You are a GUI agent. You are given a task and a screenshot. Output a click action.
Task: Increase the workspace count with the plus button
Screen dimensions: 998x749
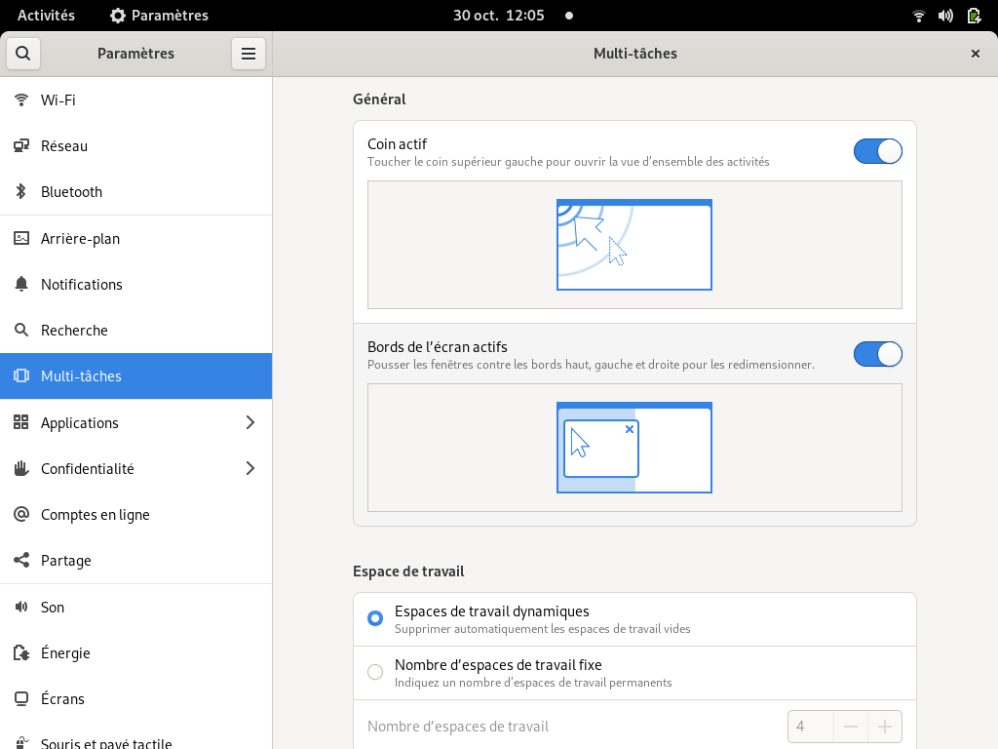pos(885,727)
